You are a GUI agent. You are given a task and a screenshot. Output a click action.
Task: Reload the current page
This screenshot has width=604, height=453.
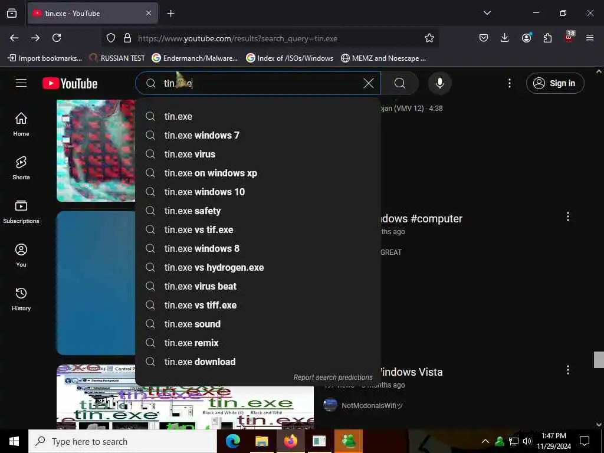click(57, 38)
